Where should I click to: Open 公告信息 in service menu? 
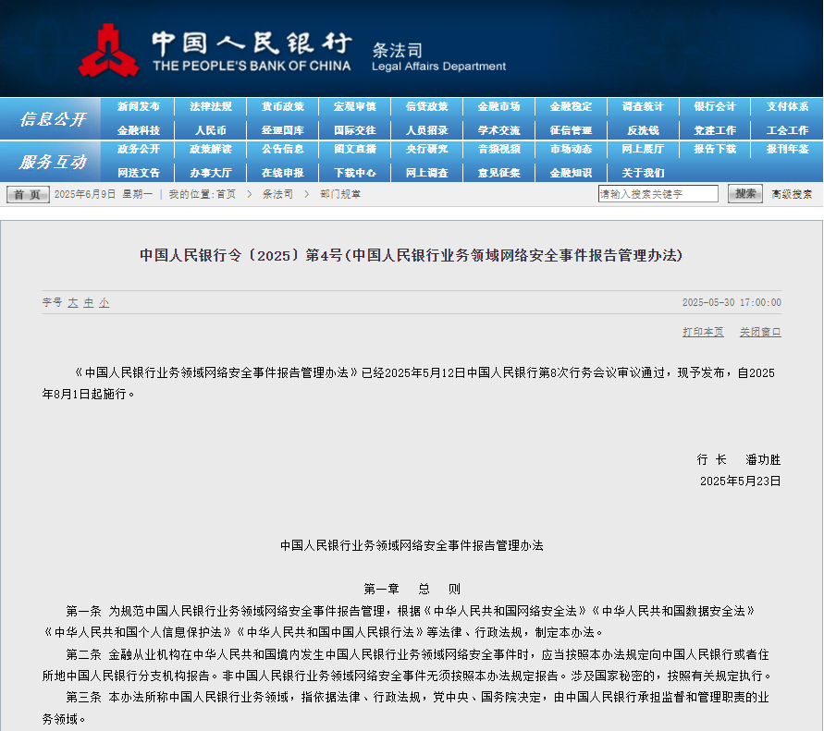(x=283, y=149)
